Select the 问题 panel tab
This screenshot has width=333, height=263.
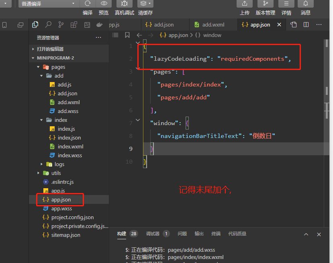coord(182,234)
